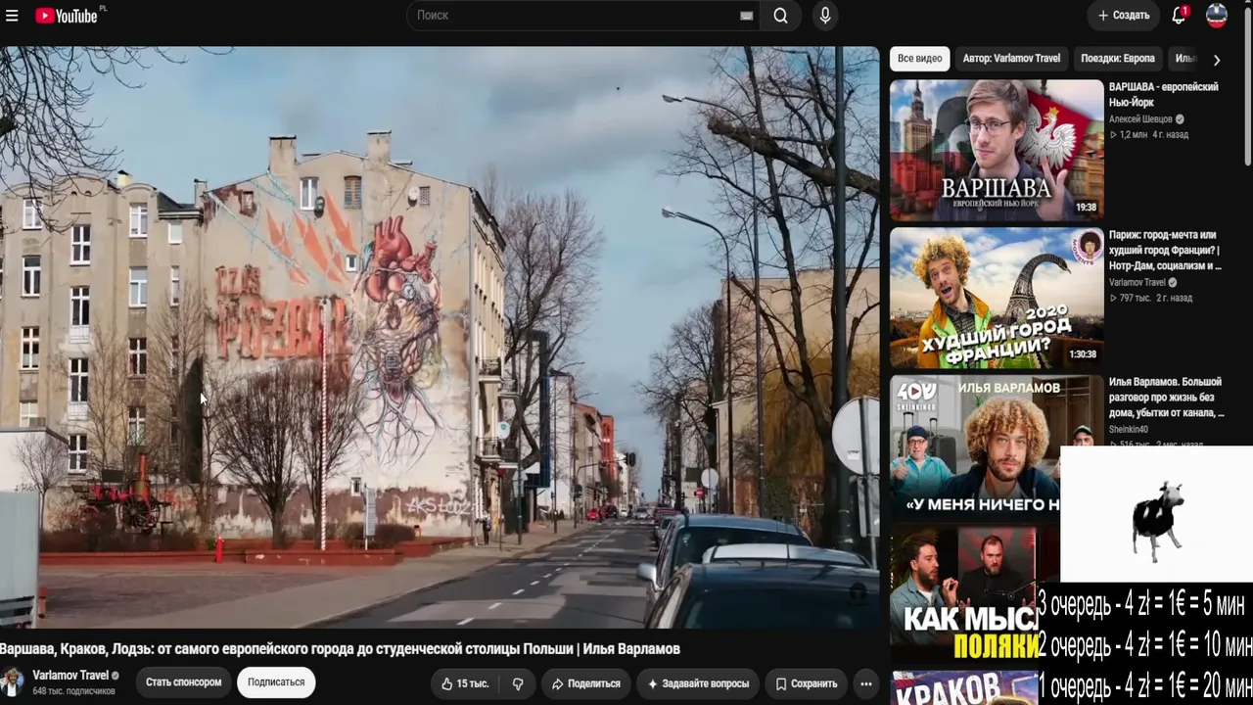Click the video title "Варшава, Краков, Лодзь"
This screenshot has width=1253, height=705.
click(340, 649)
